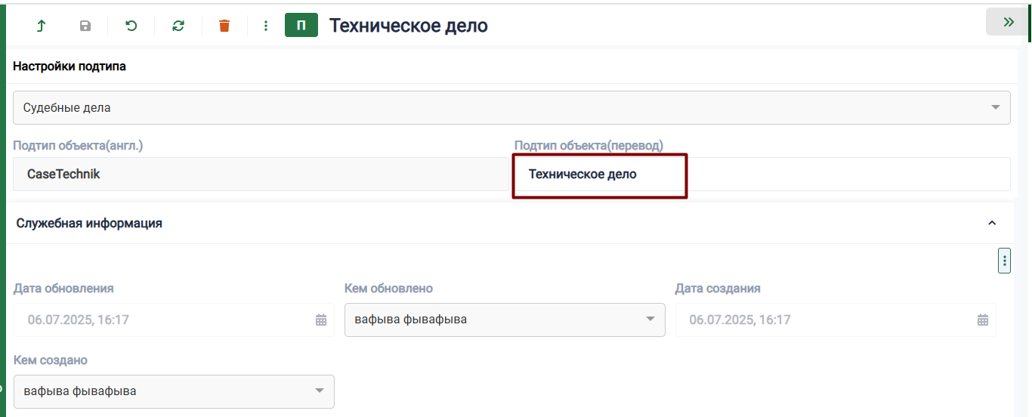Click the floppy disk save icon

click(x=85, y=26)
